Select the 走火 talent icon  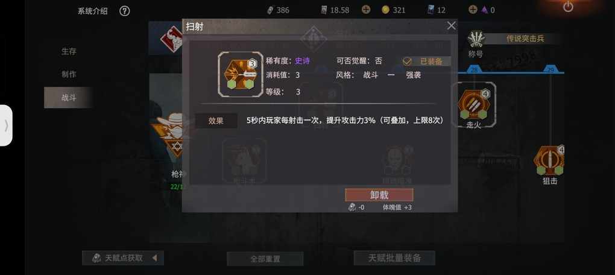pos(473,104)
